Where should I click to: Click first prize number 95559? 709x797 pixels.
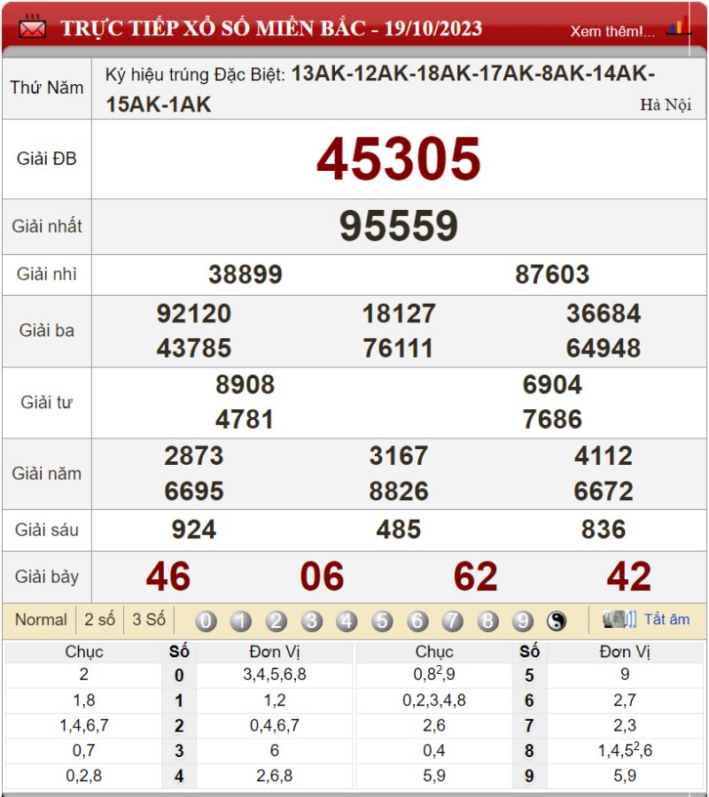click(x=399, y=226)
